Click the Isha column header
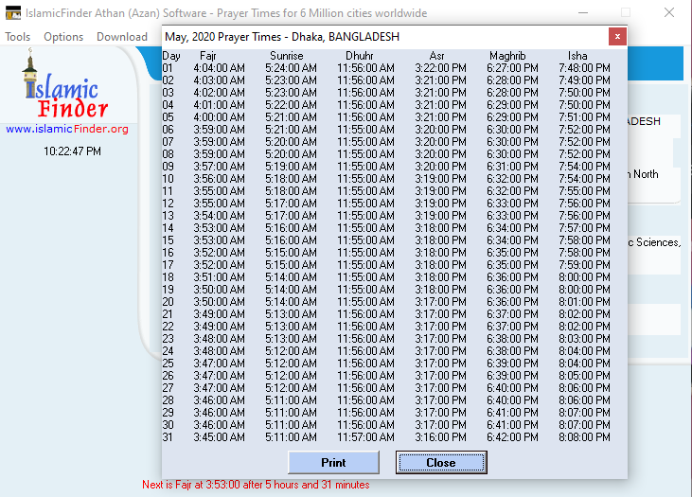The width and height of the screenshot is (692, 497). click(577, 56)
